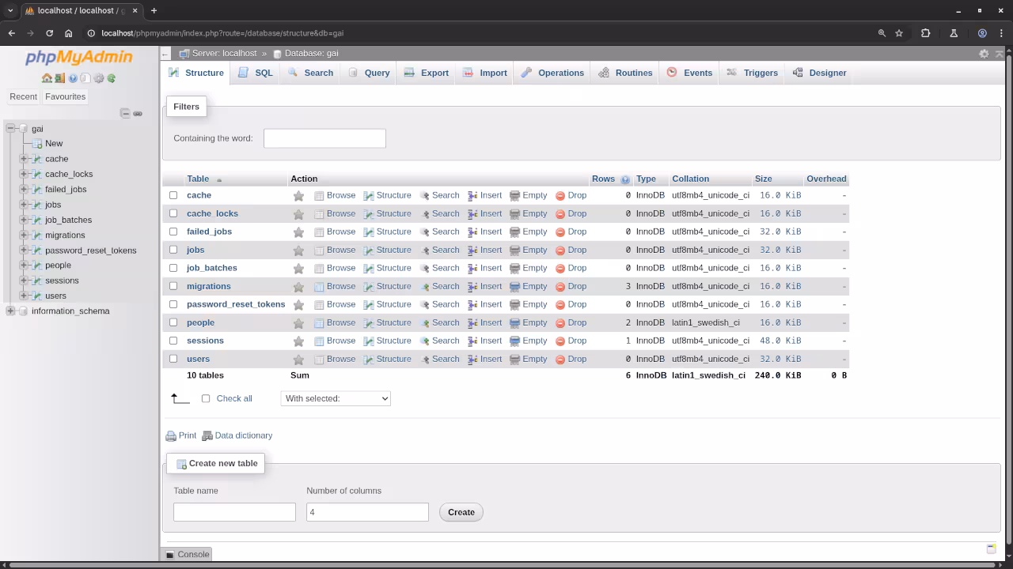Open MySQL documentation pages icon

click(85, 78)
